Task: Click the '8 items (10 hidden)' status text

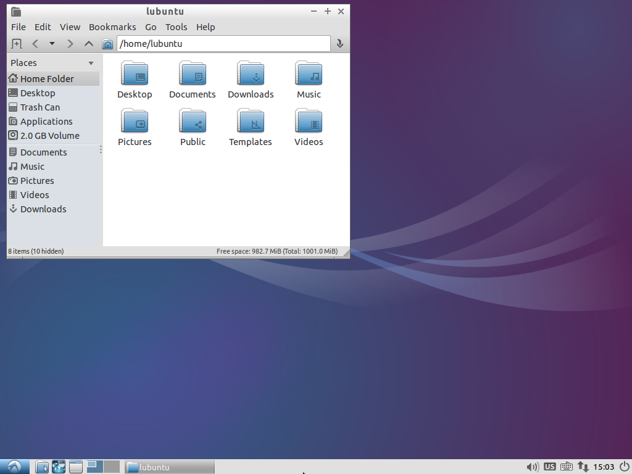Action: click(x=36, y=251)
